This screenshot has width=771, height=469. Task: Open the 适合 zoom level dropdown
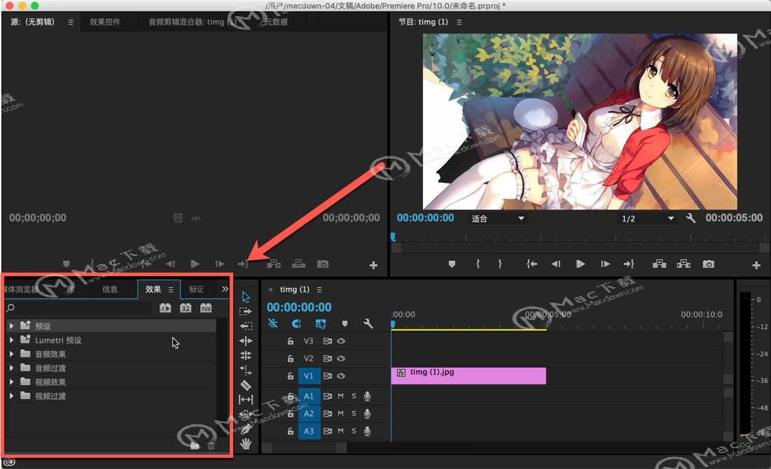click(497, 218)
